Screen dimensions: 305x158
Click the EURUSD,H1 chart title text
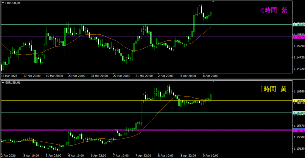[x=13, y=82]
